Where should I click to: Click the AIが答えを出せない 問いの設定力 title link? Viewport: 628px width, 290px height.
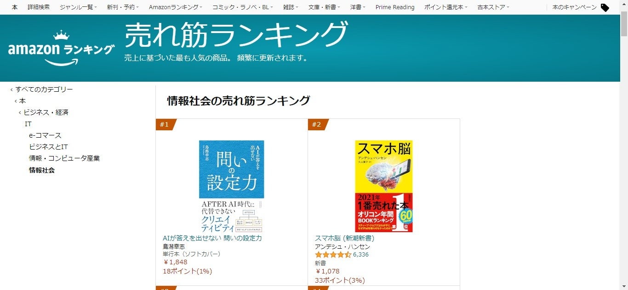[212, 238]
